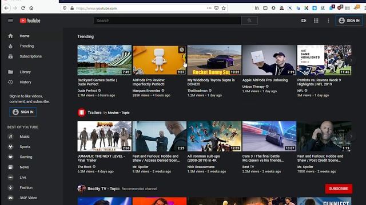This screenshot has height=205, width=366.
Task: Click the Sports icon in sidebar
Action: [10, 147]
